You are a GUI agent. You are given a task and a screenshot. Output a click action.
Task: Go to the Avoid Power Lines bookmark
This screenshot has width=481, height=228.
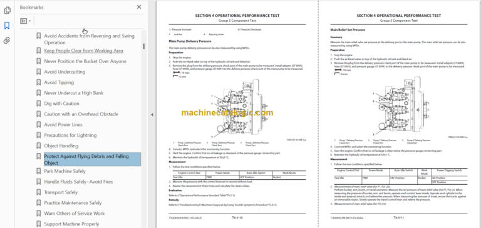(63, 124)
